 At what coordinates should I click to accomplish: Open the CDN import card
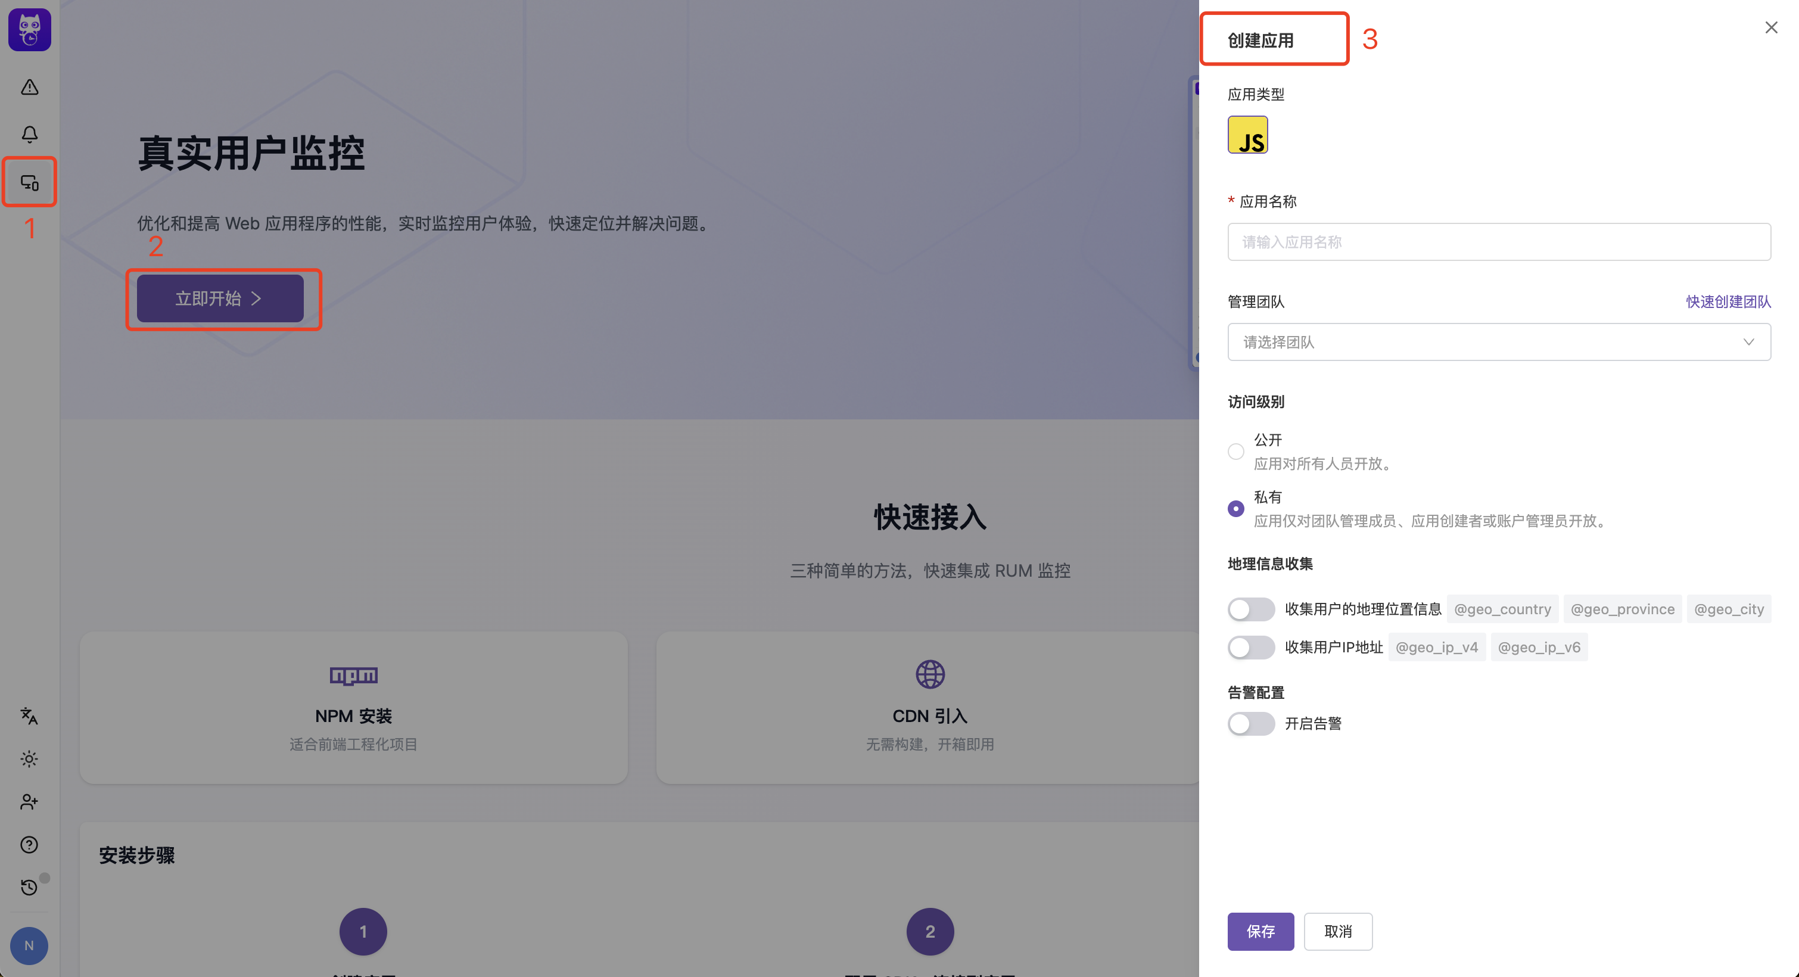pyautogui.click(x=929, y=708)
